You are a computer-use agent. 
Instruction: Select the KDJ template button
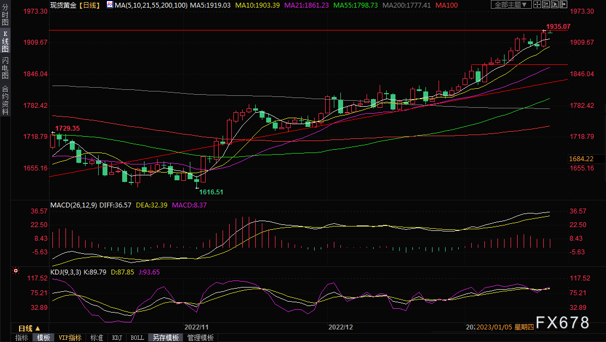117,338
